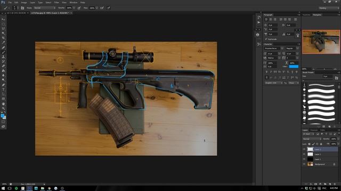Click the Character panel text color swatch
This screenshot has width=341, height=191.
[x=294, y=66]
